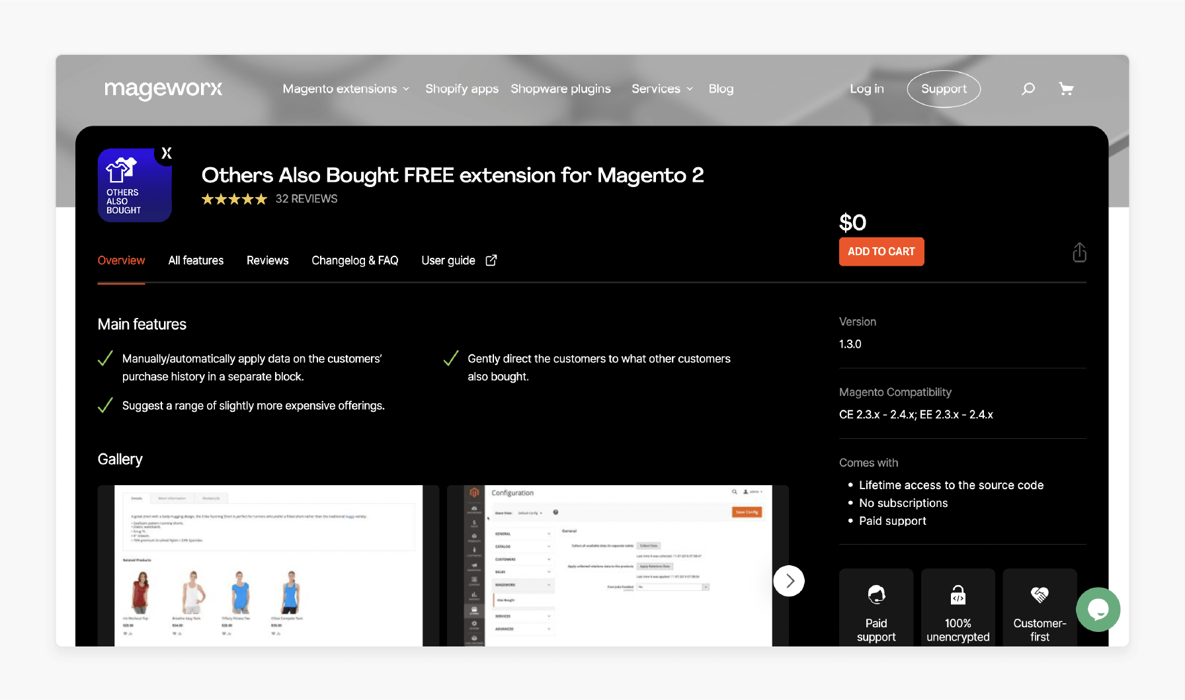Select the Overview tab
The height and width of the screenshot is (700, 1185).
[121, 260]
